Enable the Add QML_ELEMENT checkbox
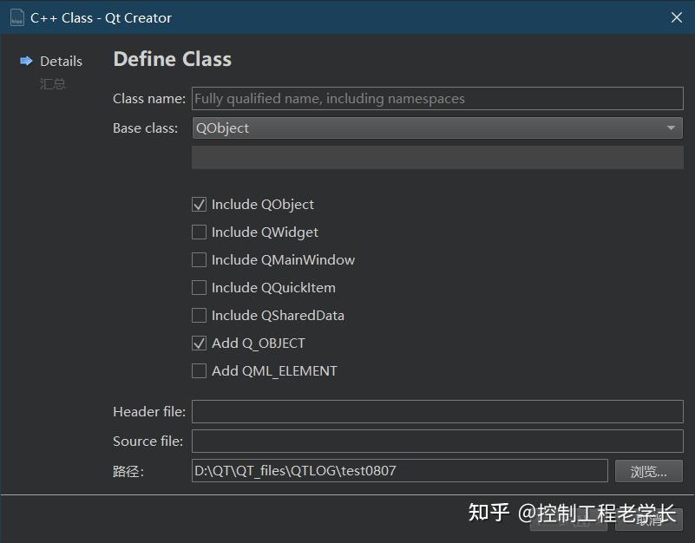695x543 pixels. (x=199, y=370)
